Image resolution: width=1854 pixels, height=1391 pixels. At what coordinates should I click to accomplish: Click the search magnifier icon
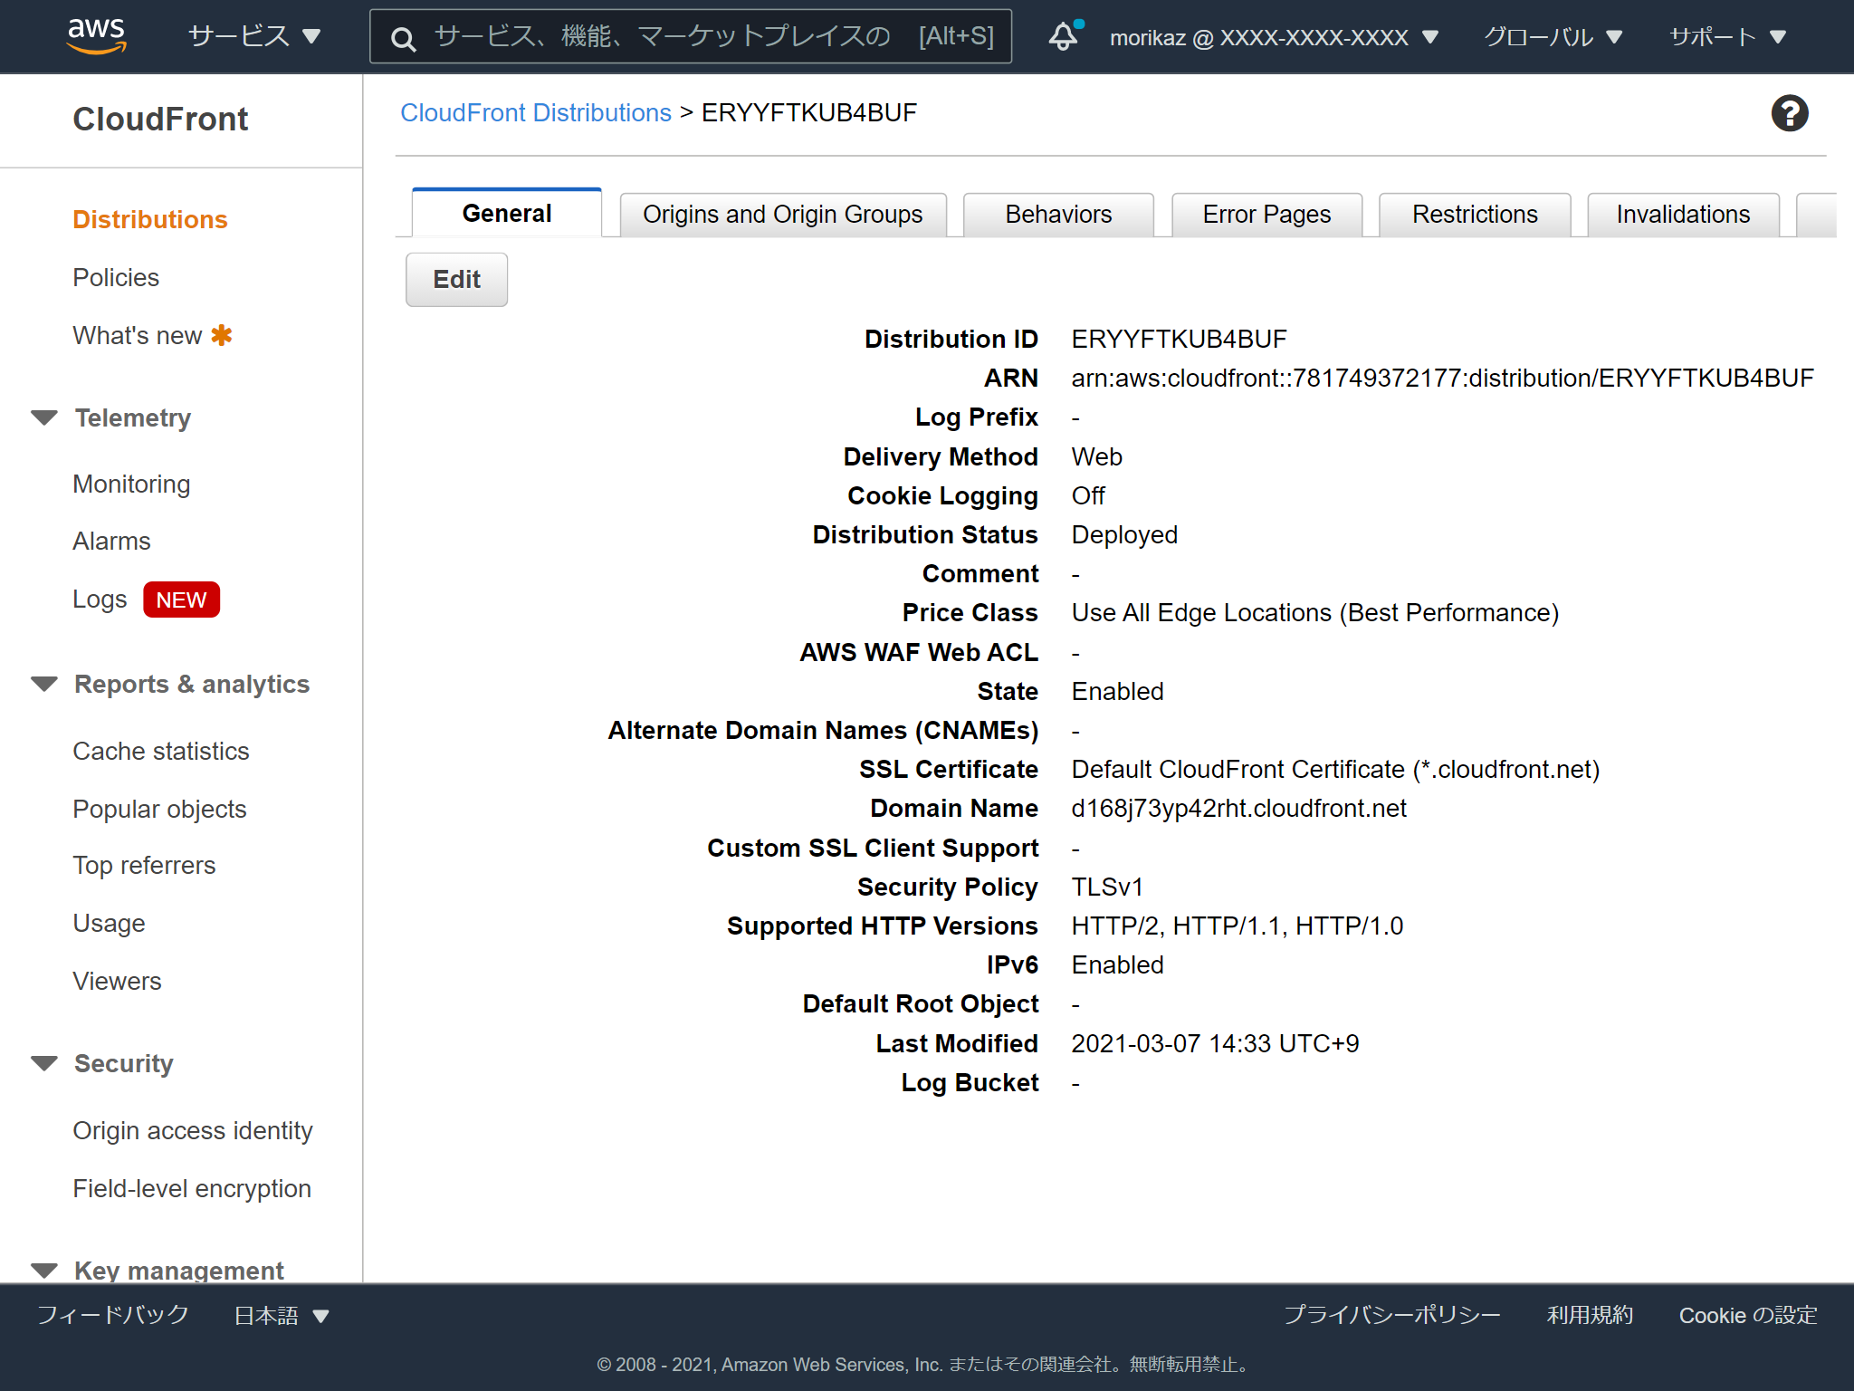coord(403,37)
